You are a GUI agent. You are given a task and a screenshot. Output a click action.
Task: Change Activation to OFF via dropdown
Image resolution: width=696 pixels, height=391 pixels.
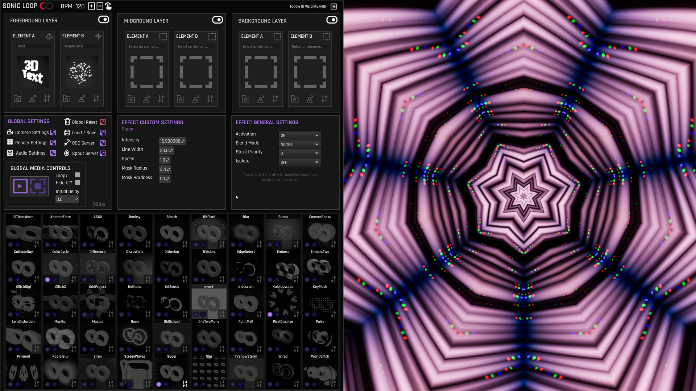[299, 135]
